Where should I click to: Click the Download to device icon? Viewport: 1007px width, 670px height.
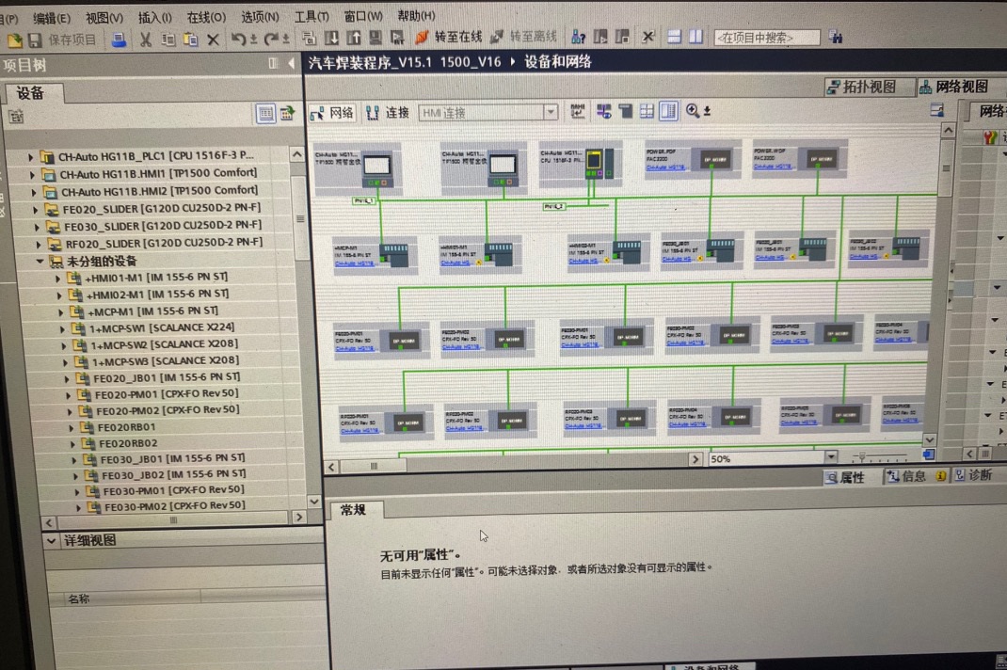point(331,39)
